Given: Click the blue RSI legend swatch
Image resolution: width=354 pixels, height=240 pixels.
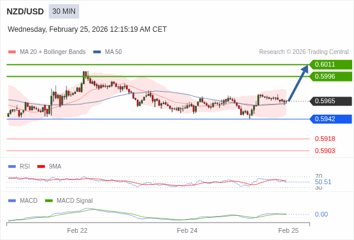Looking at the screenshot, I should click(12, 167).
